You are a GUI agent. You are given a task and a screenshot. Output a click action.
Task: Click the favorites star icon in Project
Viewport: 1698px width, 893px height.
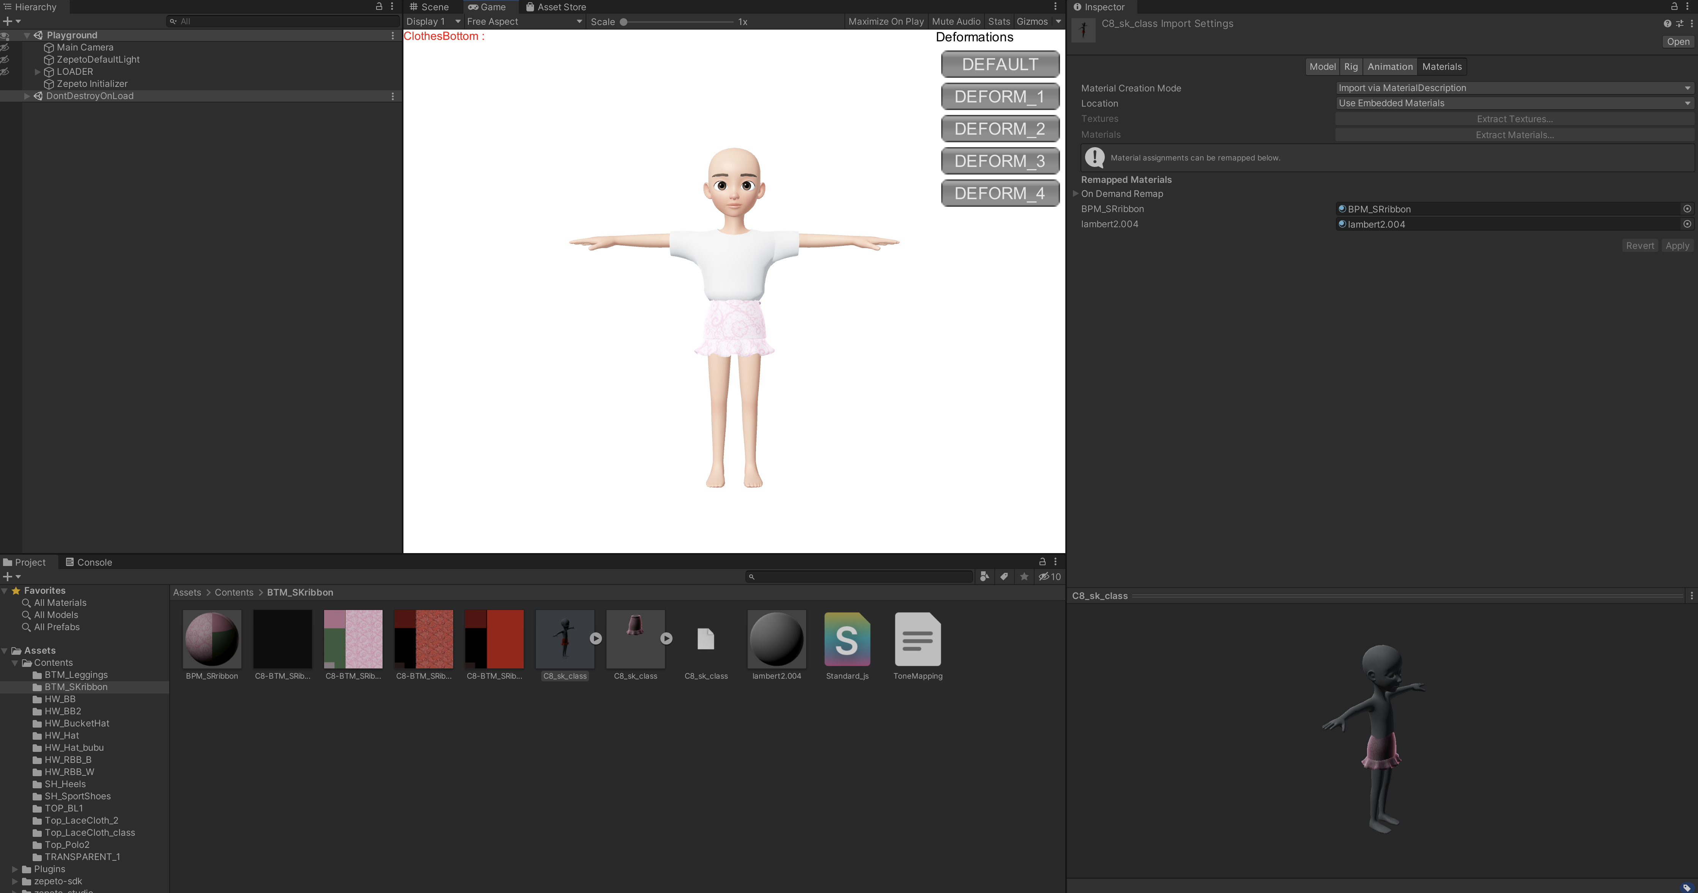point(1024,577)
